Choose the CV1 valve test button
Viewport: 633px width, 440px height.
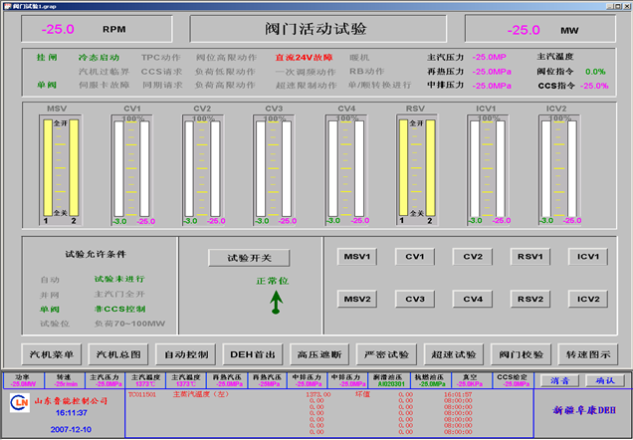click(x=415, y=257)
